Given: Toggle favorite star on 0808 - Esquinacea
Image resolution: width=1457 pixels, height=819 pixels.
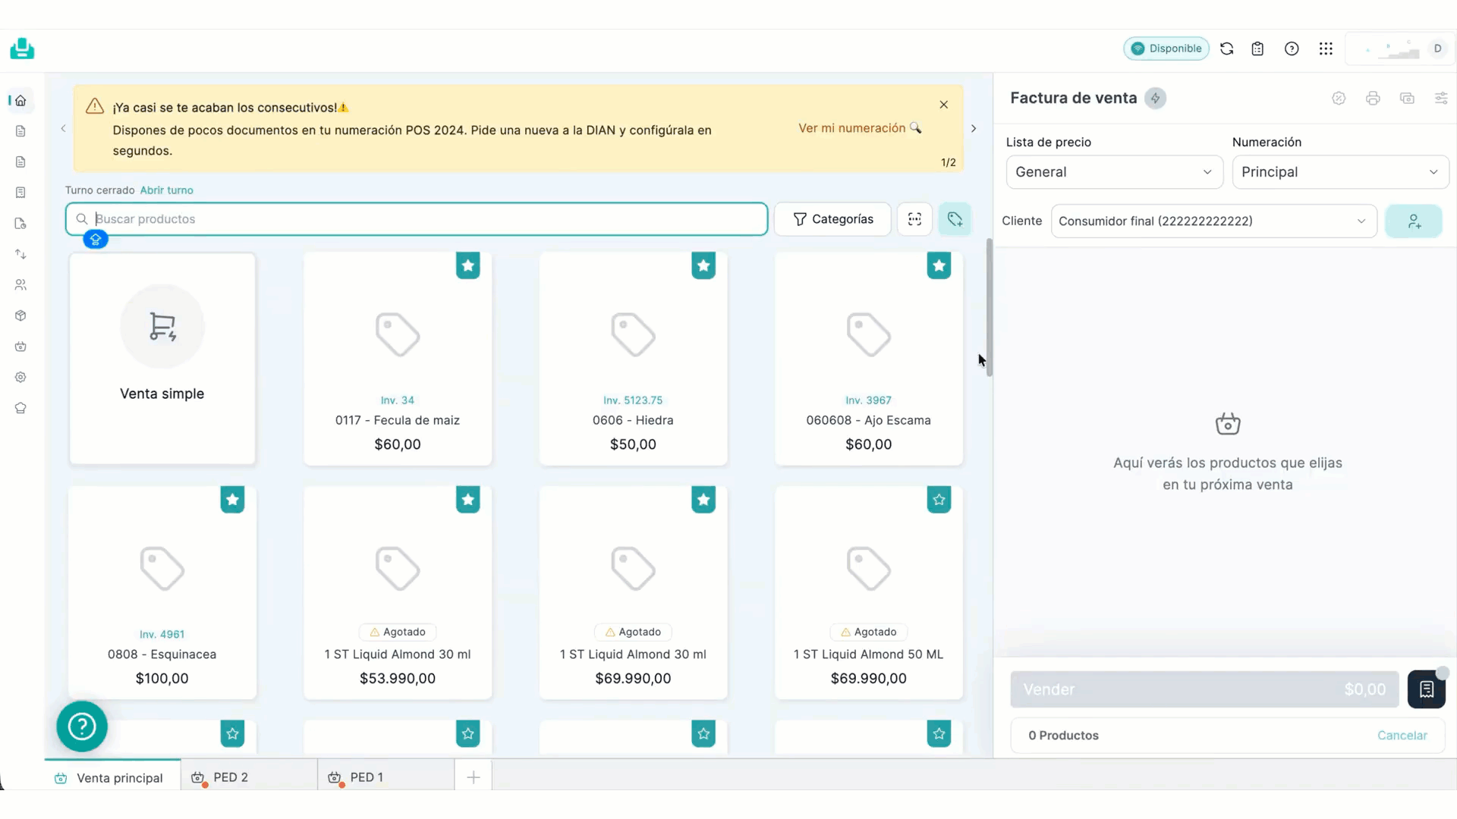Looking at the screenshot, I should (232, 500).
